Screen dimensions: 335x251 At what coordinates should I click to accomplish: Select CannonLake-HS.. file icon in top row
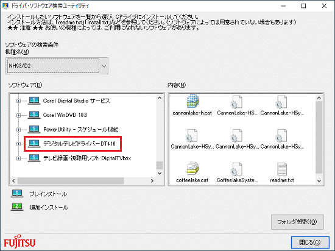tap(236, 102)
